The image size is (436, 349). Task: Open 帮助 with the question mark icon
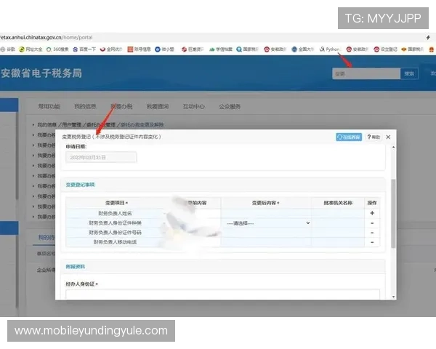pyautogui.click(x=374, y=137)
